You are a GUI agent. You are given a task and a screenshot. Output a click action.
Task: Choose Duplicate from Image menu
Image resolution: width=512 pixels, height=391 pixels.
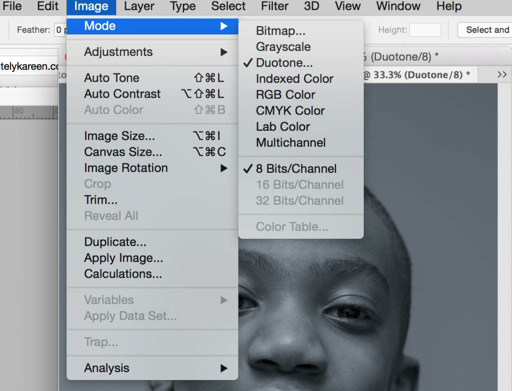click(152, 242)
